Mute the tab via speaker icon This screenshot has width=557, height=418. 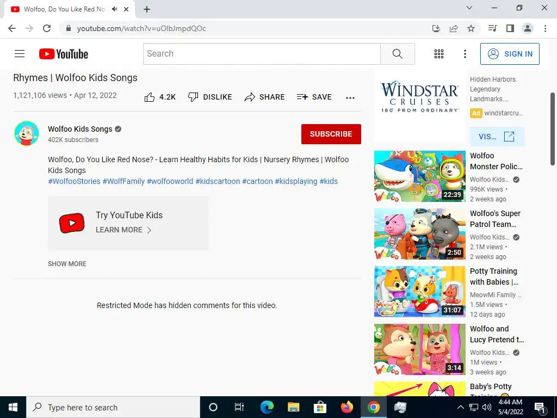[x=114, y=9]
